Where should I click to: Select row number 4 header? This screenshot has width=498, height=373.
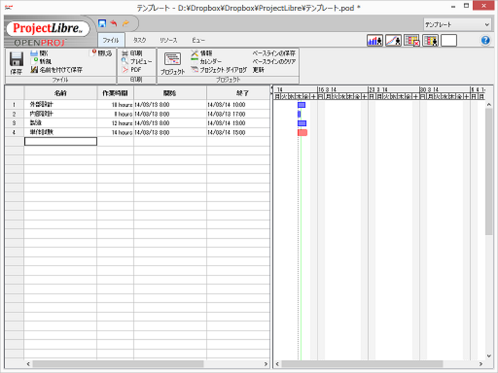click(15, 132)
